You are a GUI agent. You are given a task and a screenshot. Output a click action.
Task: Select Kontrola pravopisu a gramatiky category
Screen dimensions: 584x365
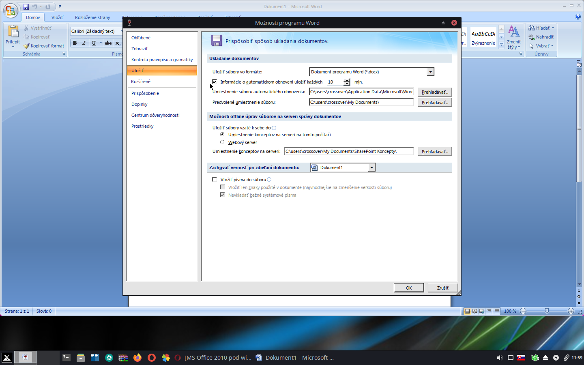click(x=162, y=60)
